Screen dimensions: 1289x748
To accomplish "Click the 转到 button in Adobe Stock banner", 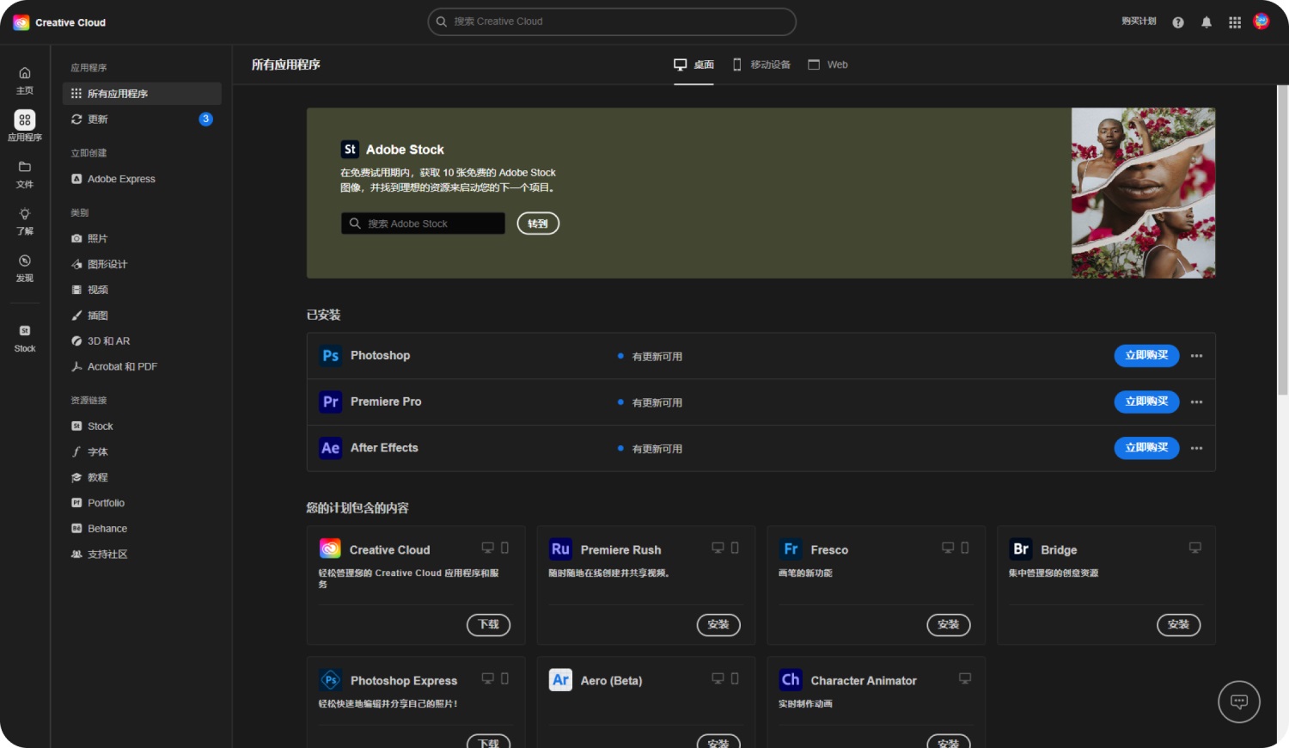I will pos(538,224).
